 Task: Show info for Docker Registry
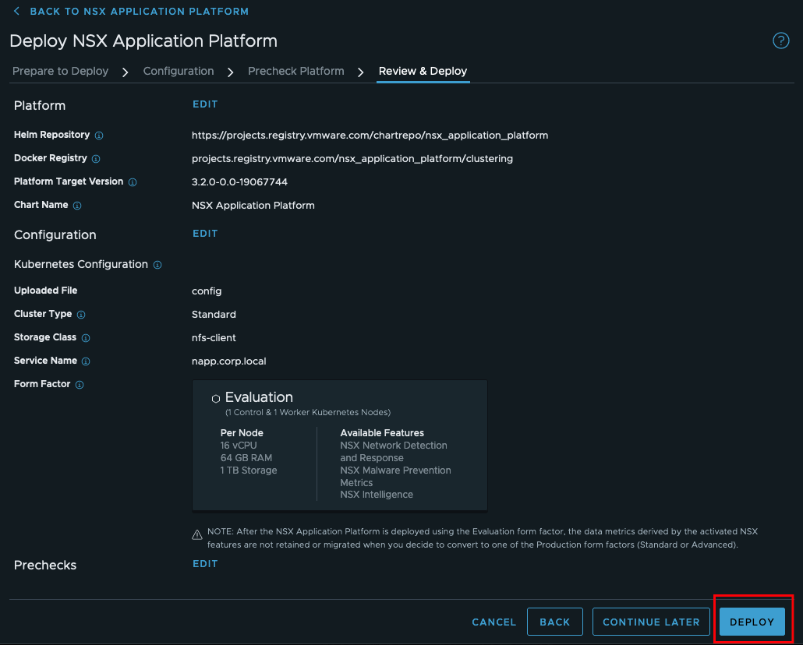tap(96, 159)
